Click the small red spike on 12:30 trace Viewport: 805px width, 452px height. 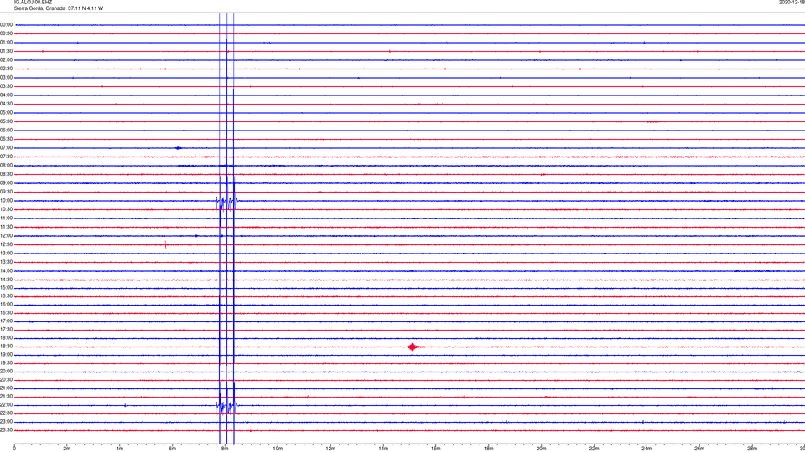click(166, 245)
